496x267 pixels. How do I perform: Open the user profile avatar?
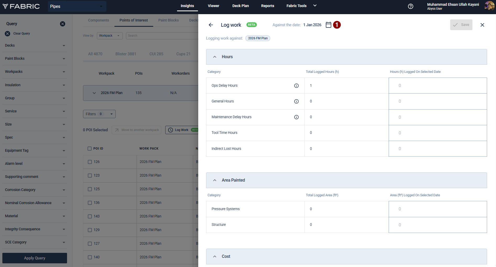click(489, 6)
